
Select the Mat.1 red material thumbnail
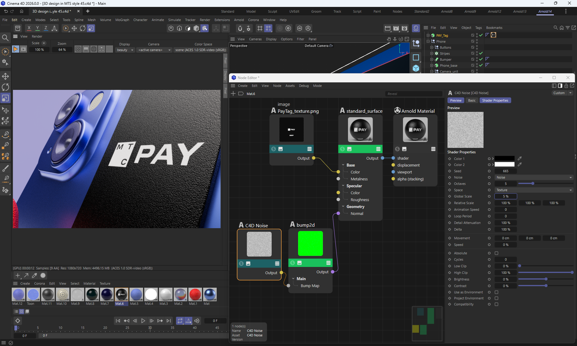coord(195,295)
